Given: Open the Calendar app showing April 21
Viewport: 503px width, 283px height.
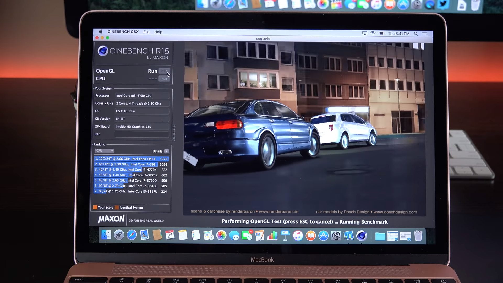Looking at the screenshot, I should pyautogui.click(x=170, y=235).
